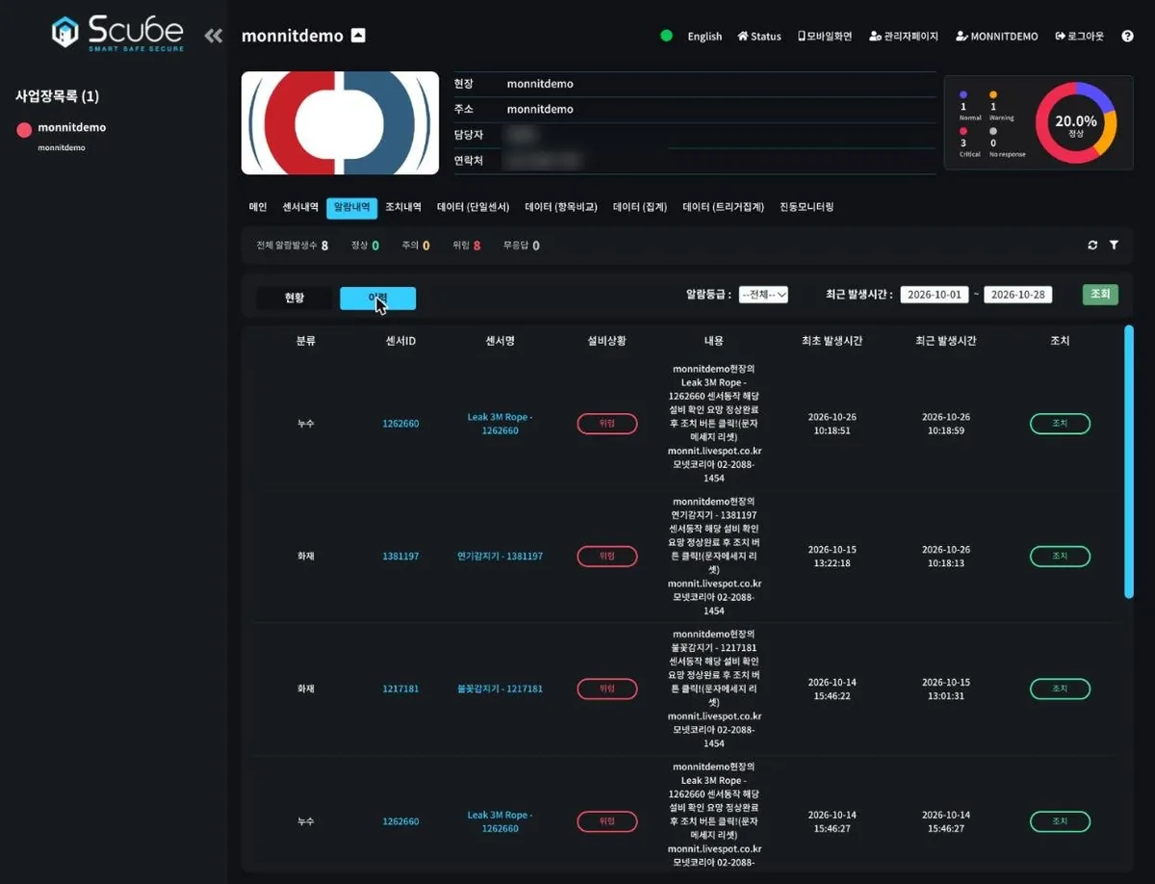This screenshot has height=884, width=1155.
Task: Open the 데이터 (항목비교) tab
Action: click(561, 207)
